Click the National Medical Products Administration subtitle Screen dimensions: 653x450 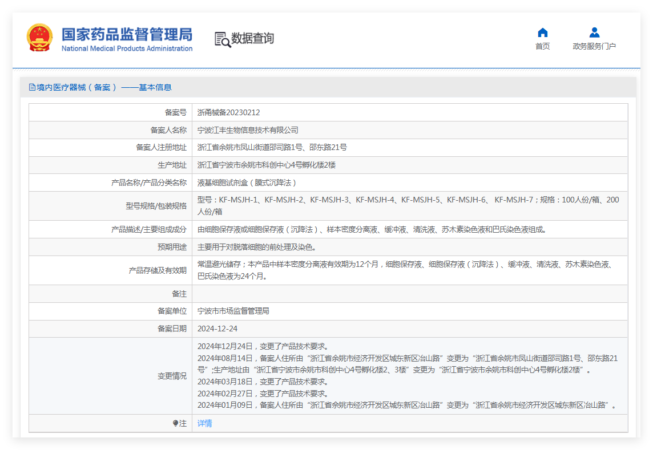pyautogui.click(x=127, y=48)
